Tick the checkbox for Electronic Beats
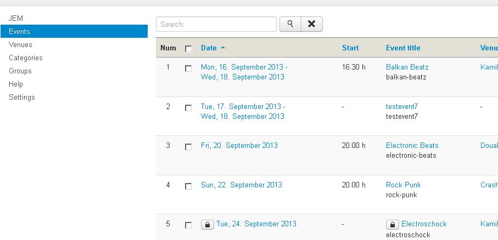498x240 pixels. coord(188,147)
